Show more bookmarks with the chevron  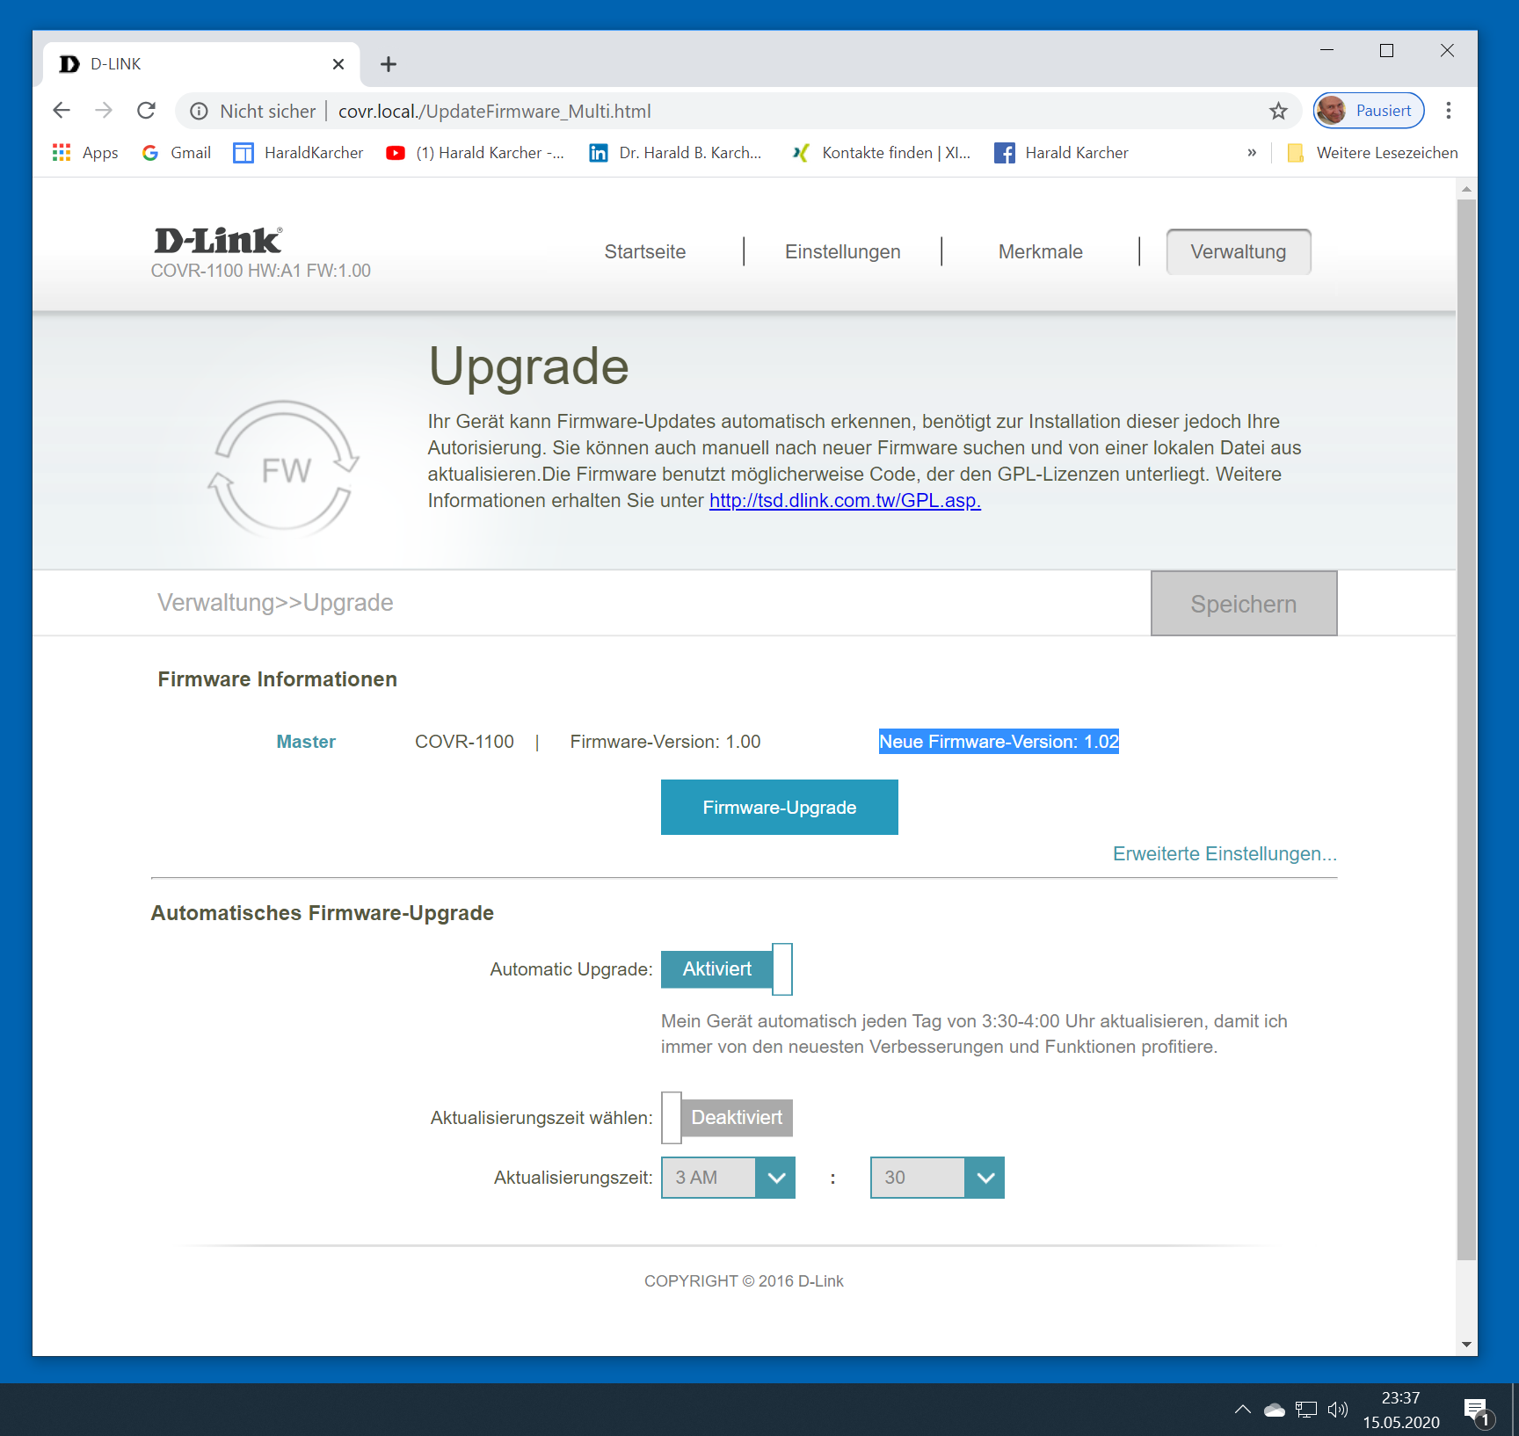[1252, 153]
